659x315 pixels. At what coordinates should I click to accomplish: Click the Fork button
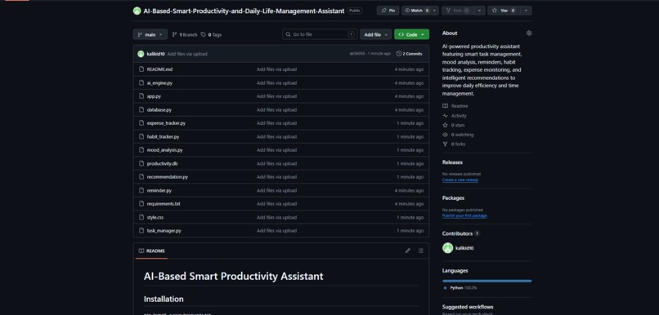click(x=457, y=11)
